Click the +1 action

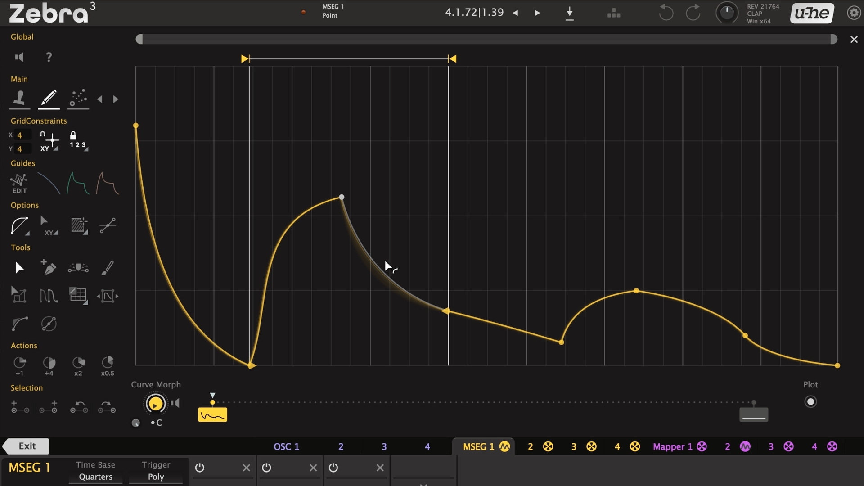click(19, 366)
